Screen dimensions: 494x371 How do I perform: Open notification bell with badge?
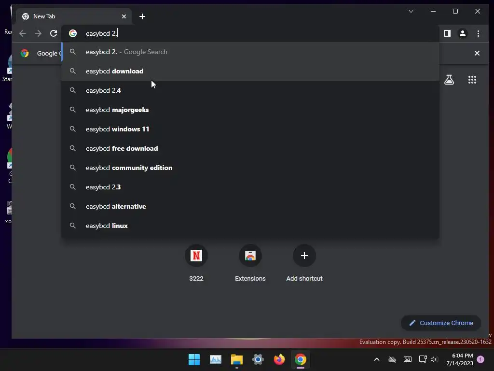pyautogui.click(x=480, y=359)
